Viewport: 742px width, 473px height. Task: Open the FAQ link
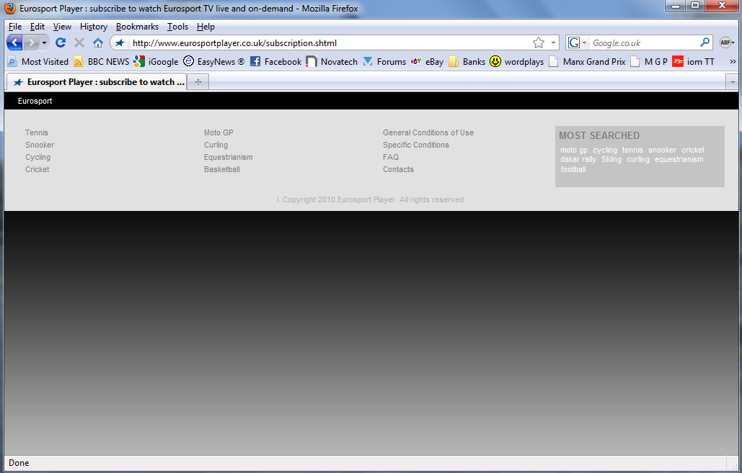pos(391,157)
